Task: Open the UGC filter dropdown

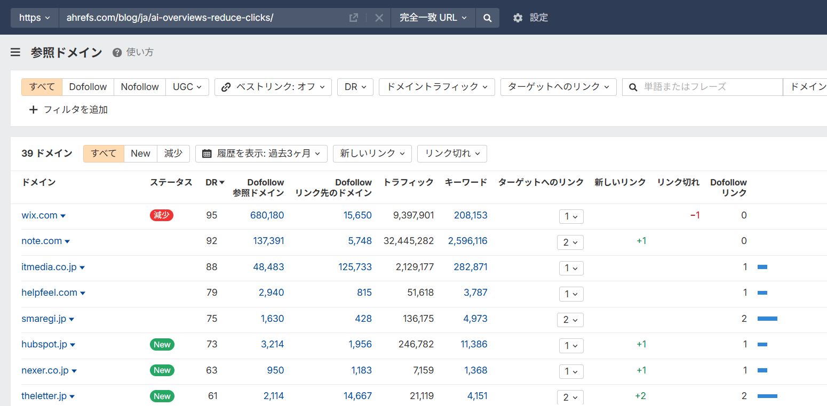Action: click(187, 87)
